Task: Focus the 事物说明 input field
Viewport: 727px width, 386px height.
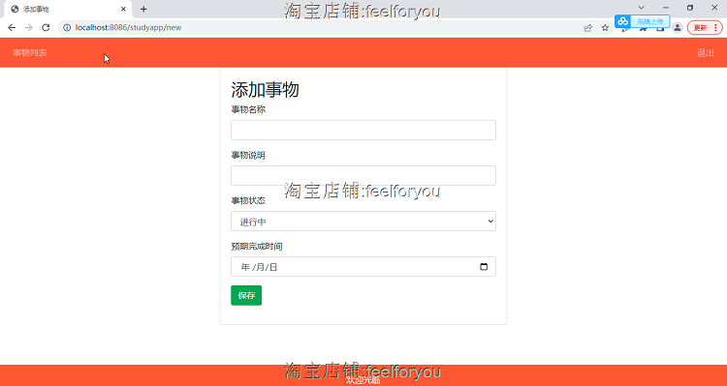Action: (x=363, y=175)
